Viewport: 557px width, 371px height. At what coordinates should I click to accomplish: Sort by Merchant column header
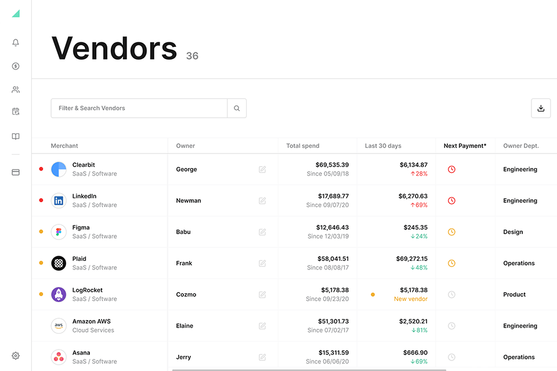click(x=64, y=146)
